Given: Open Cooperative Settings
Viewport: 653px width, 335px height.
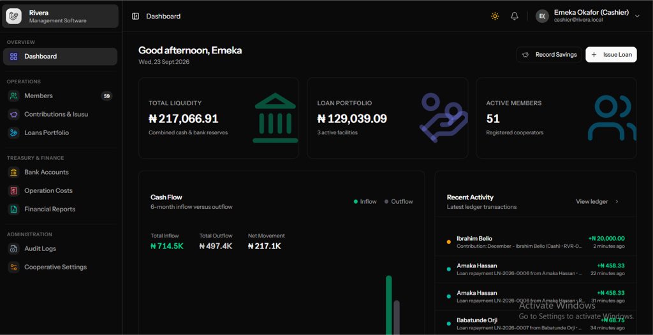Looking at the screenshot, I should click(60, 267).
